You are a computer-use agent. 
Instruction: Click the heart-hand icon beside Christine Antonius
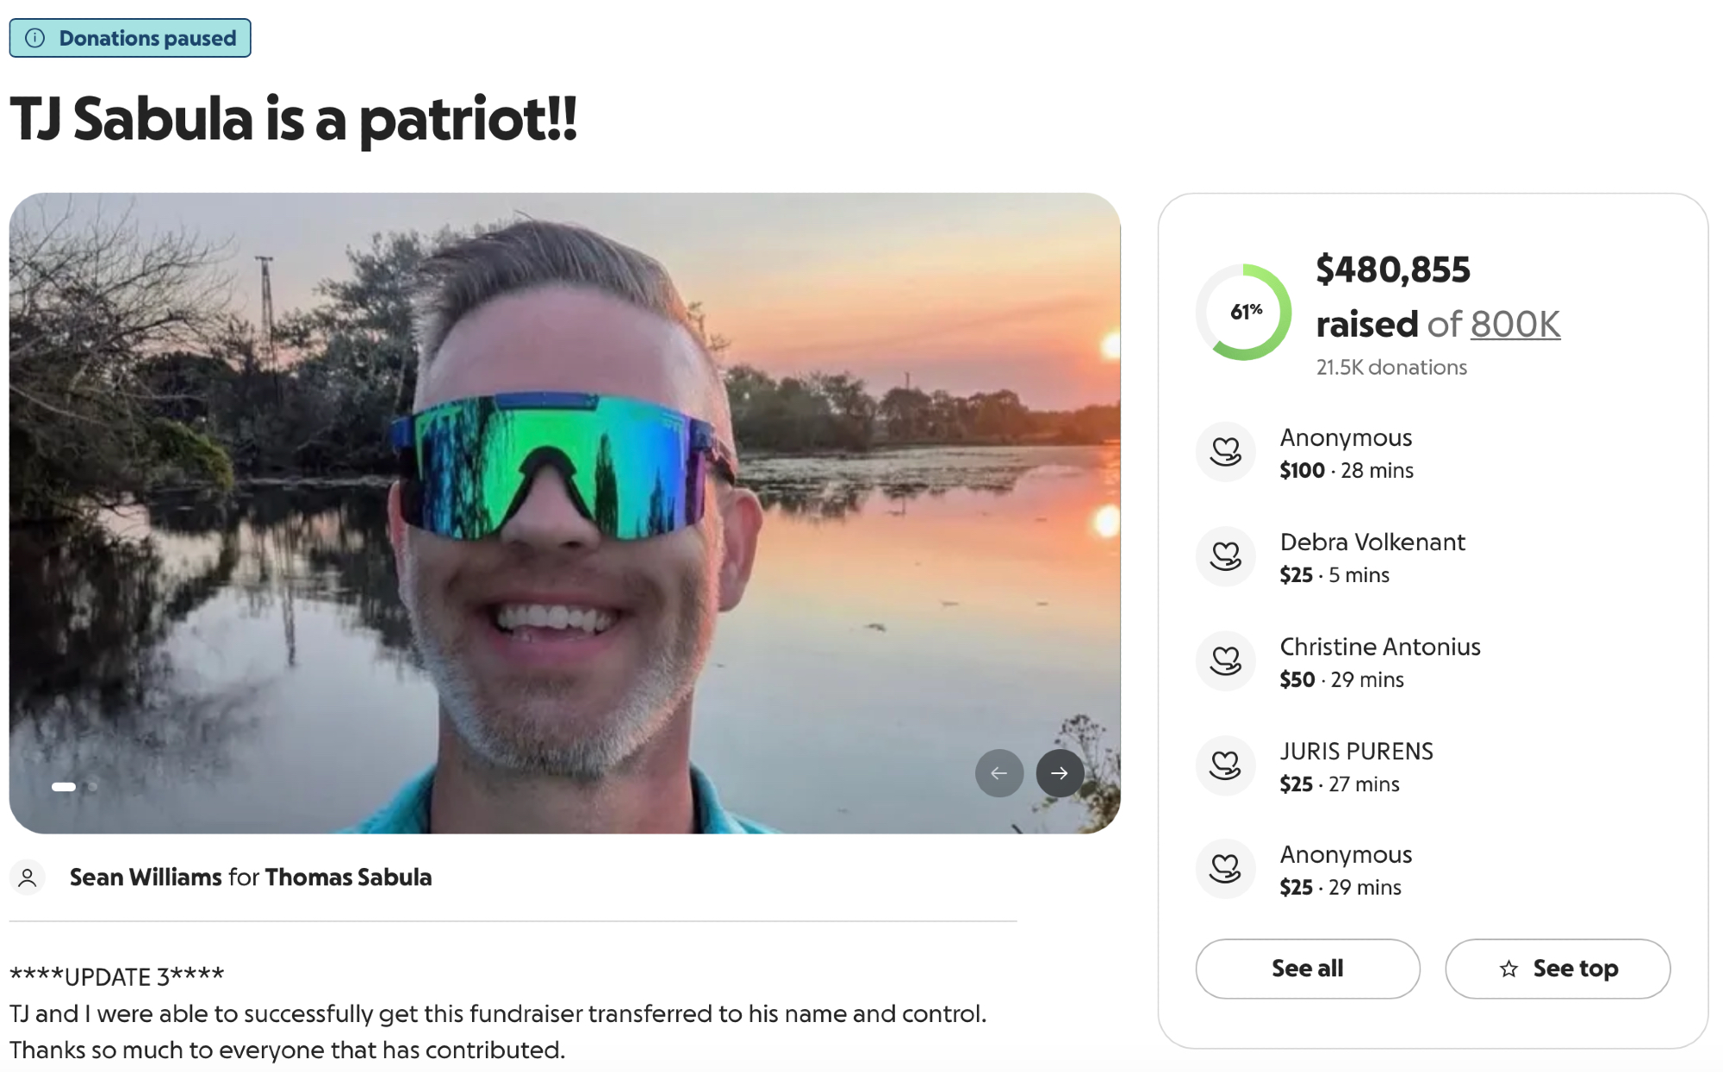pos(1225,661)
